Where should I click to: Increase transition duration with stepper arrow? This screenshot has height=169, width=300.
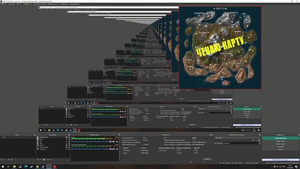tap(259, 142)
